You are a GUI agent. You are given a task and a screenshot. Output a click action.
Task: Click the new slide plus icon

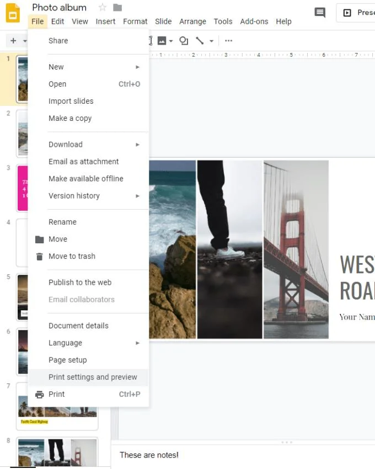[x=13, y=41]
